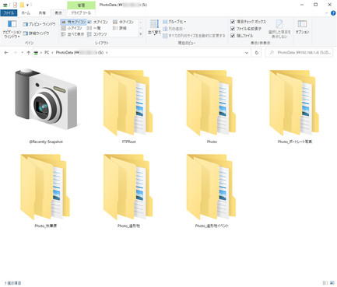Open address bar history dropdown chevron
Image resolution: width=337 pixels, height=287 pixels.
(x=247, y=53)
